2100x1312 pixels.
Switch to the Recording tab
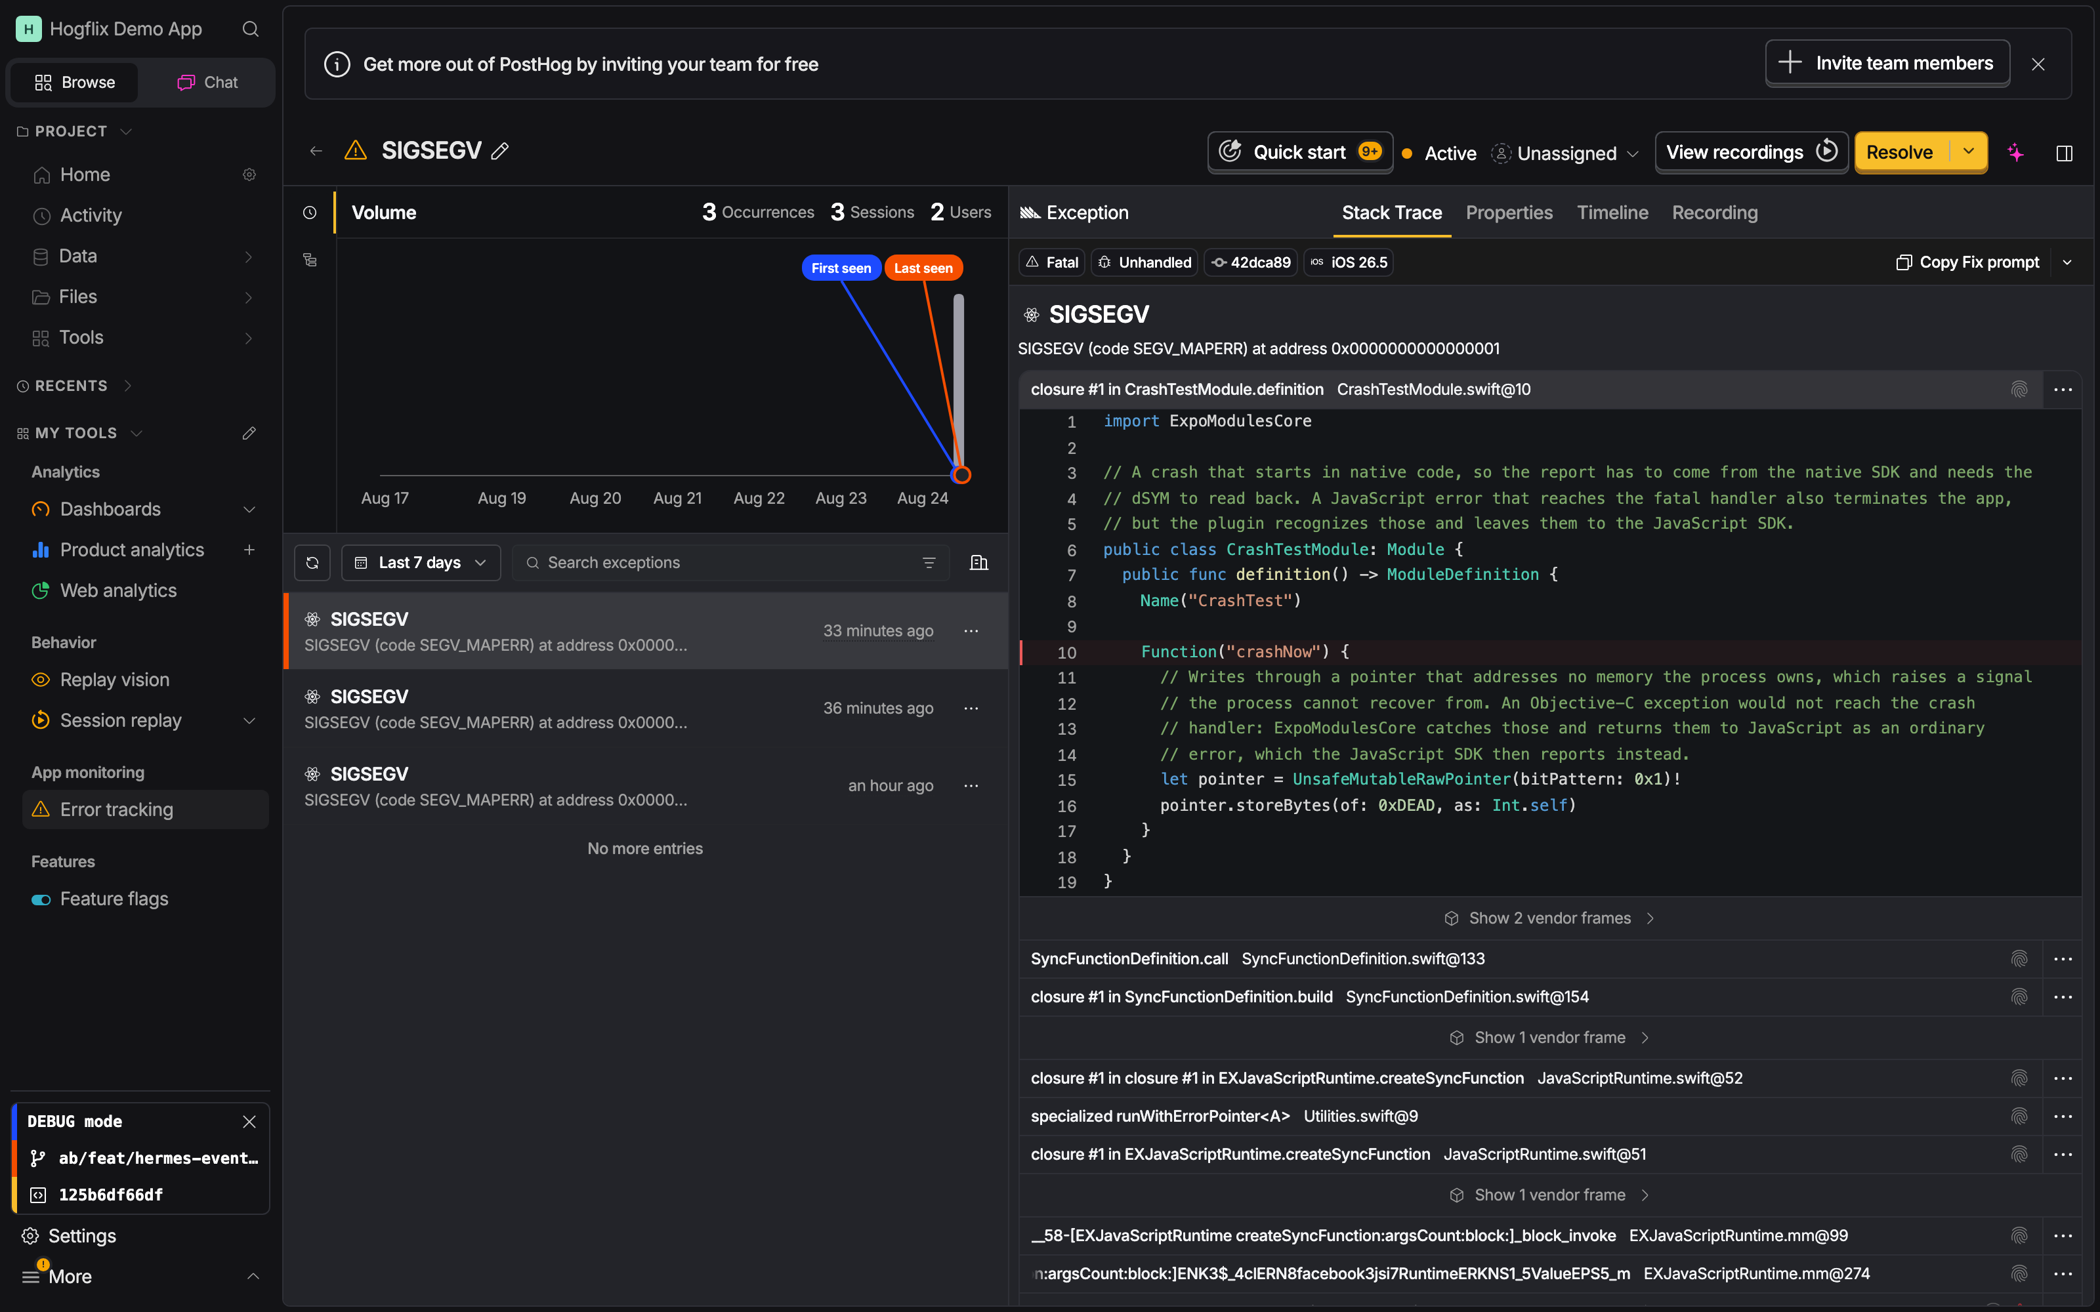(x=1714, y=213)
